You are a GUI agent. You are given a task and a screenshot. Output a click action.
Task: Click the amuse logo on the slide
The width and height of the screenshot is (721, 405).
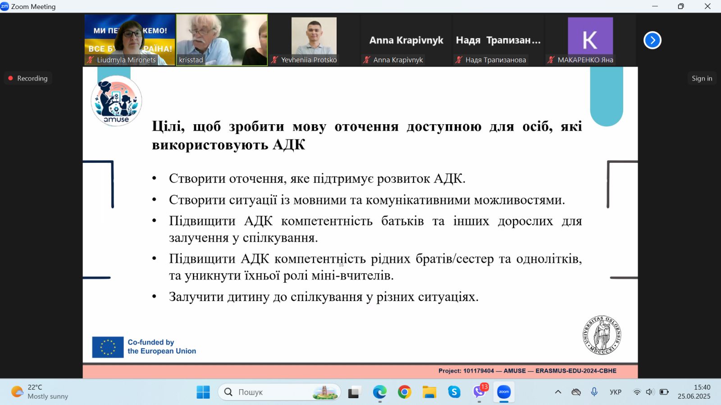[116, 101]
